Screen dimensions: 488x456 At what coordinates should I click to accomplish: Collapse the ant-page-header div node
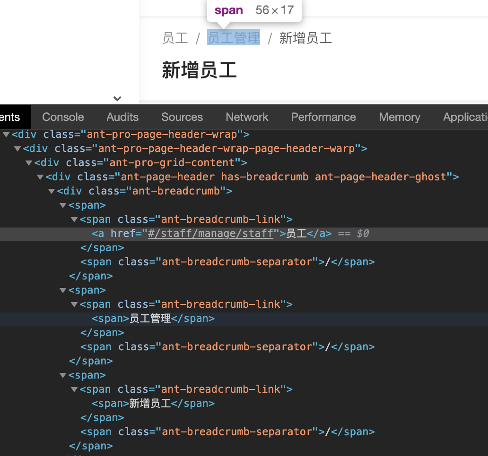tap(40, 177)
